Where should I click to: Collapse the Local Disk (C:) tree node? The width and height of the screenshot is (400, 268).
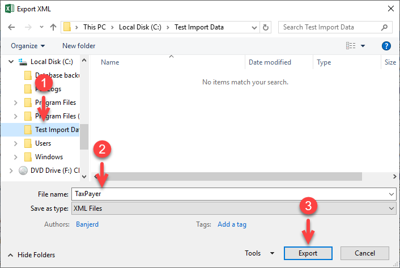(11, 61)
